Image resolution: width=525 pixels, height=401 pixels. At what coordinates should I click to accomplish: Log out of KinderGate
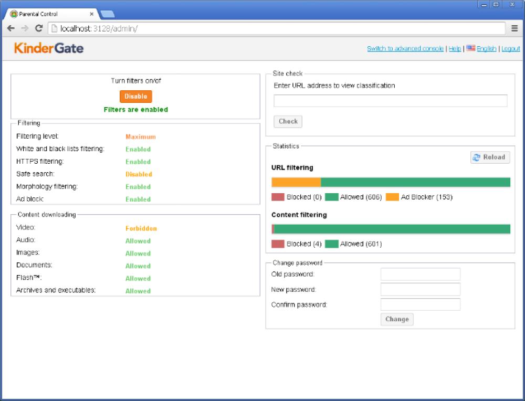[x=510, y=48]
